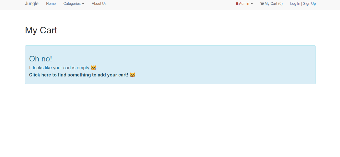Click the Sign Up link
The width and height of the screenshot is (340, 157).
309,4
